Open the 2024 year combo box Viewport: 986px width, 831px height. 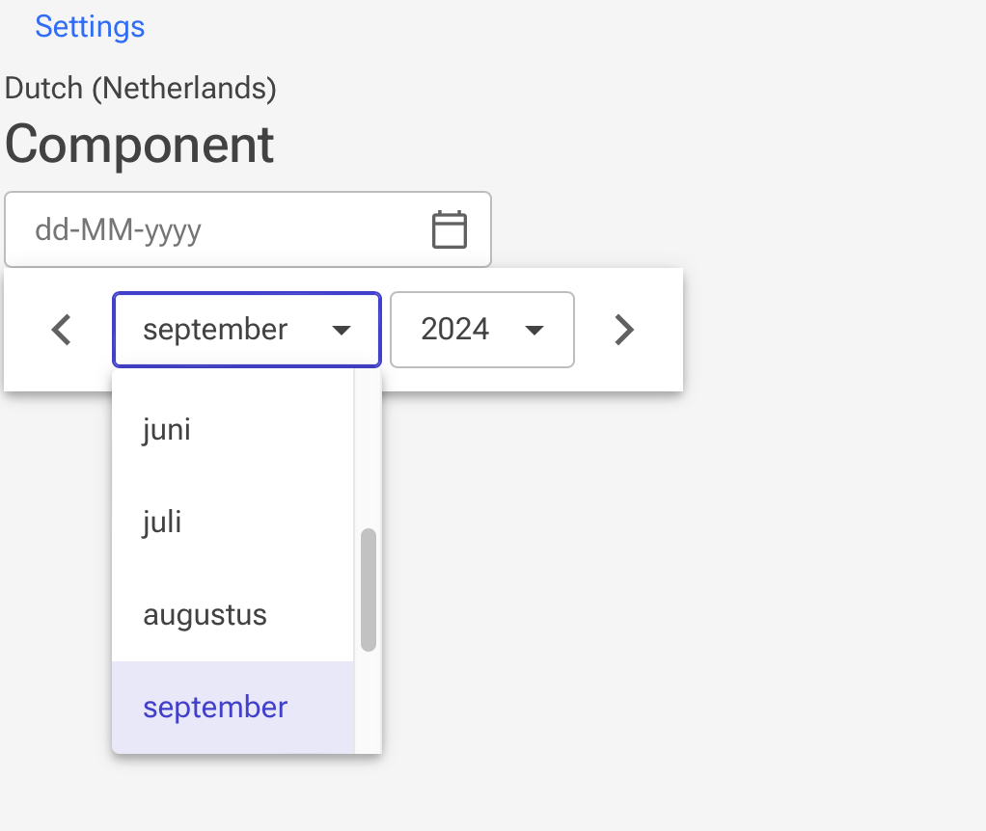[481, 330]
